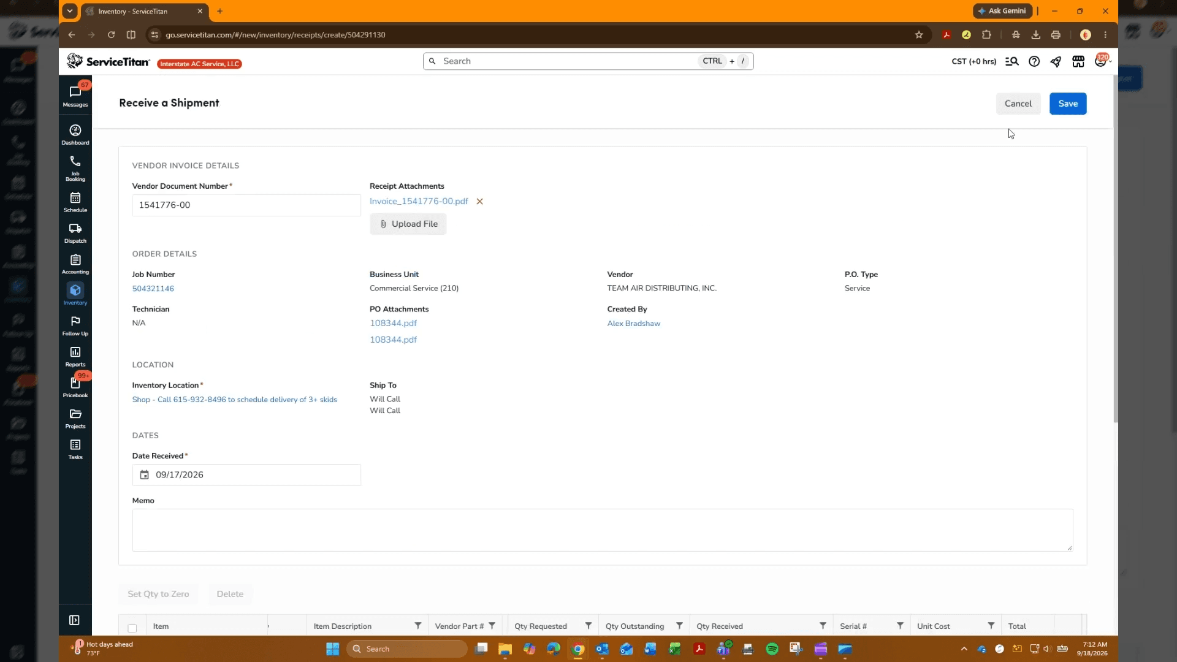Click the browser print icon
Image resolution: width=1177 pixels, height=662 pixels.
click(1056, 35)
